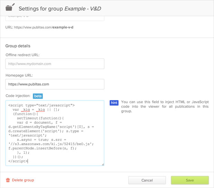Click the Delete group link text
Viewport: 214px width, 188px height.
(x=23, y=180)
